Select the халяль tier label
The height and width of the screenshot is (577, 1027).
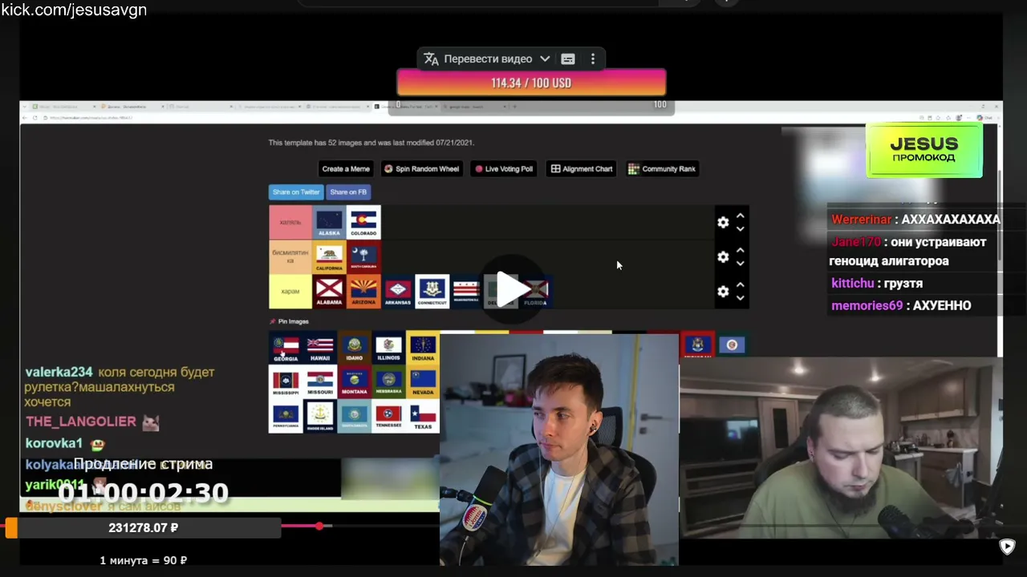(x=290, y=223)
